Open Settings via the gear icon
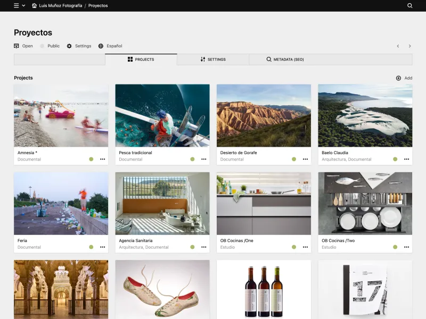This screenshot has width=426, height=319. pyautogui.click(x=69, y=46)
